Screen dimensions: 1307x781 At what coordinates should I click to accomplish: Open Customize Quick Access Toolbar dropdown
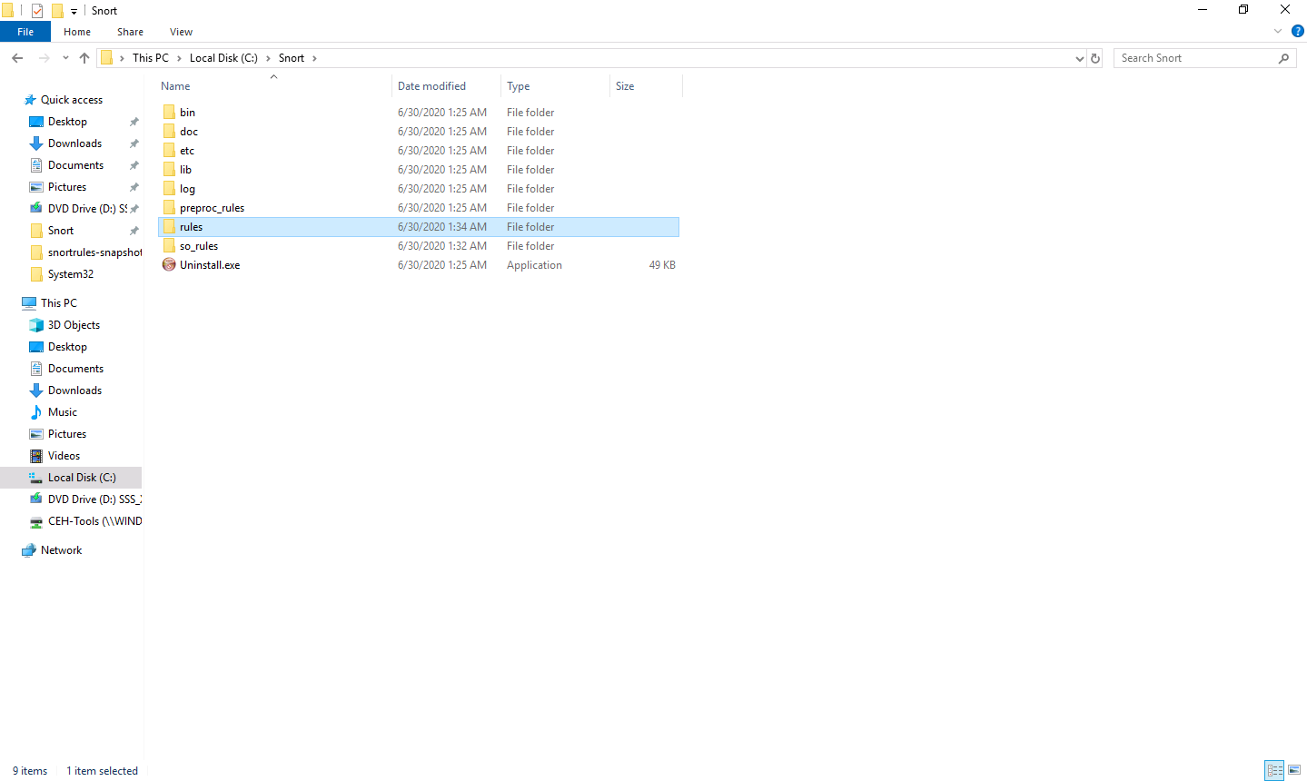click(x=74, y=12)
